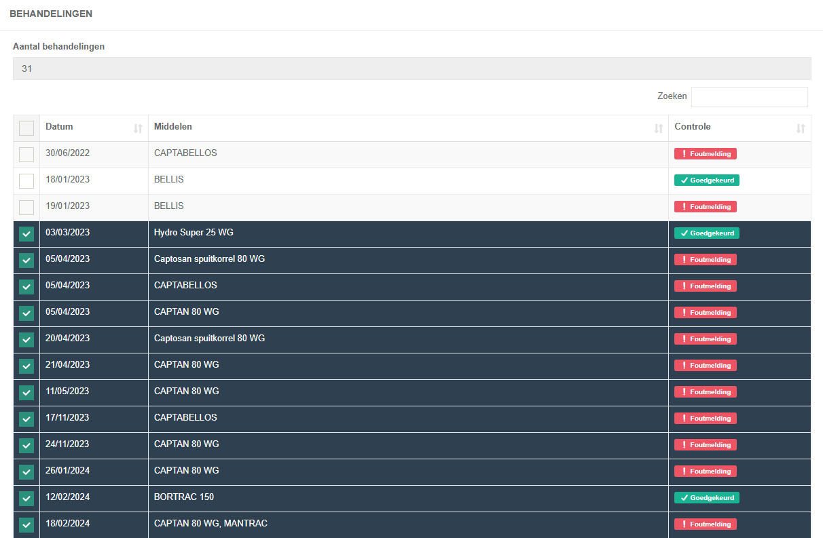Click Foutmelding badge in 20/04/2023 row

pyautogui.click(x=705, y=339)
